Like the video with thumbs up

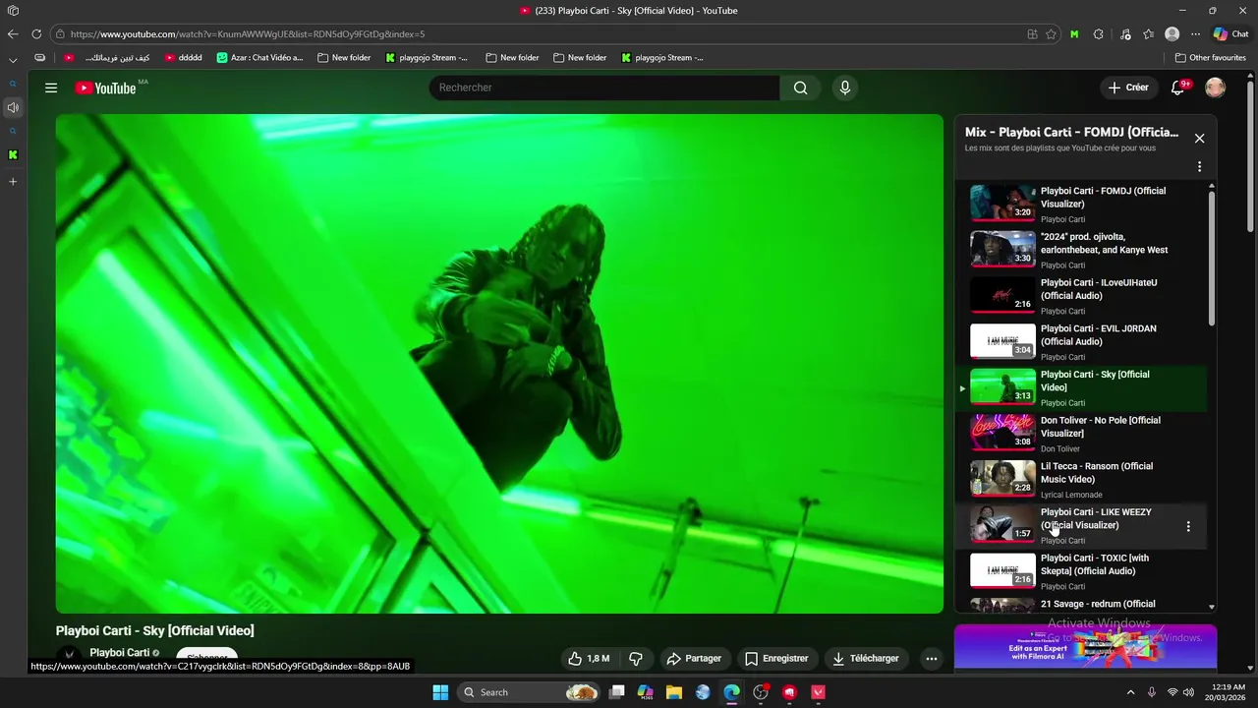pyautogui.click(x=588, y=659)
